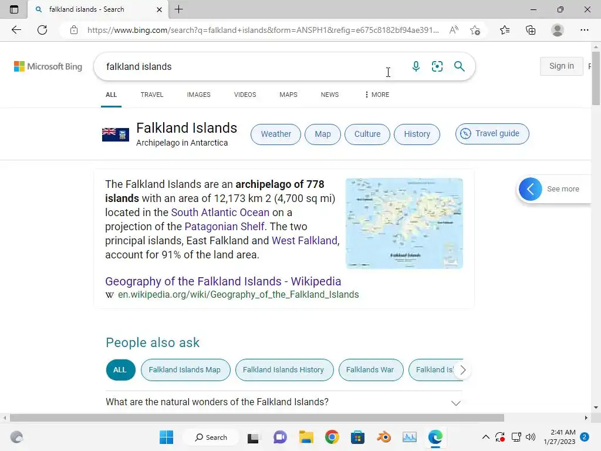Viewport: 601px width, 451px height.
Task: Expand natural wonders question chevron
Action: pyautogui.click(x=455, y=403)
